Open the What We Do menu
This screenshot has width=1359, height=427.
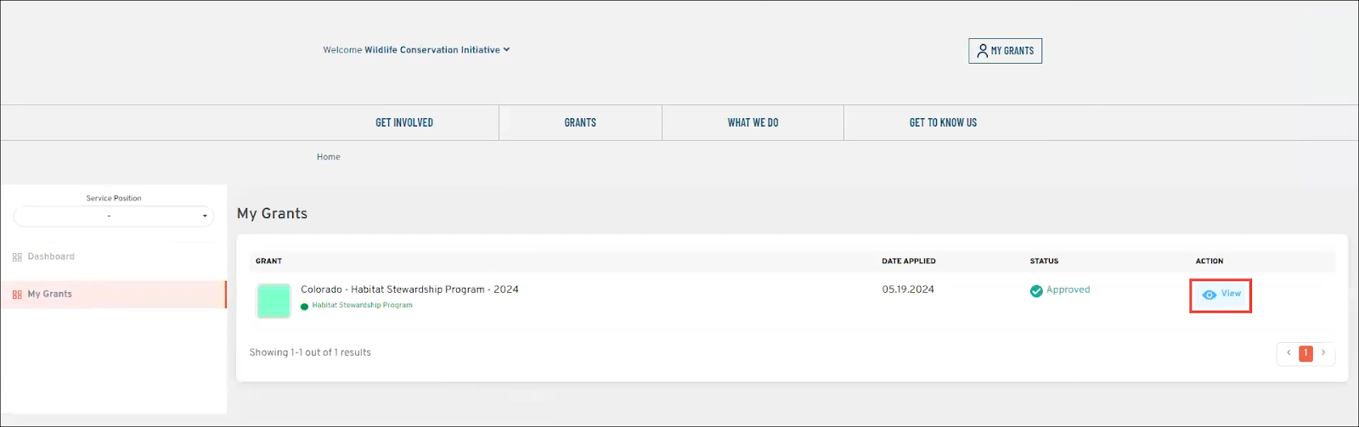[753, 123]
